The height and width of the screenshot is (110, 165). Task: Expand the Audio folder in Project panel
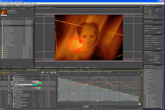[x=1, y=47]
